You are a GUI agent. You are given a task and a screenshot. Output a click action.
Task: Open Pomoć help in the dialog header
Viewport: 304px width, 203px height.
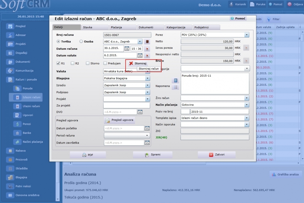tap(238, 19)
